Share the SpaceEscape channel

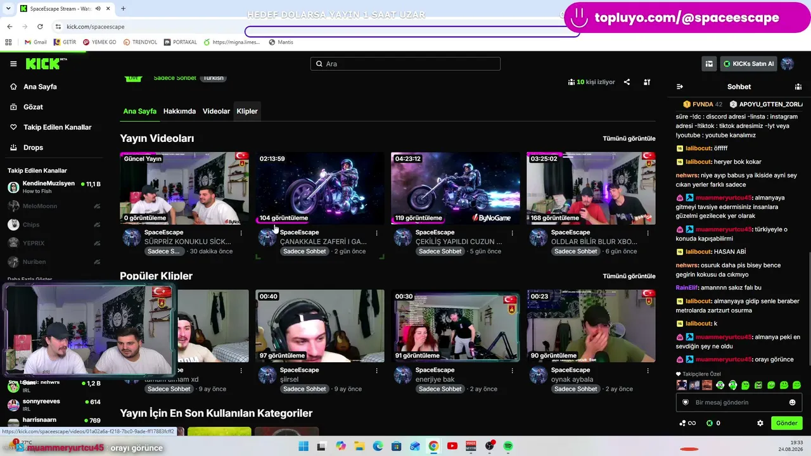[x=627, y=82]
